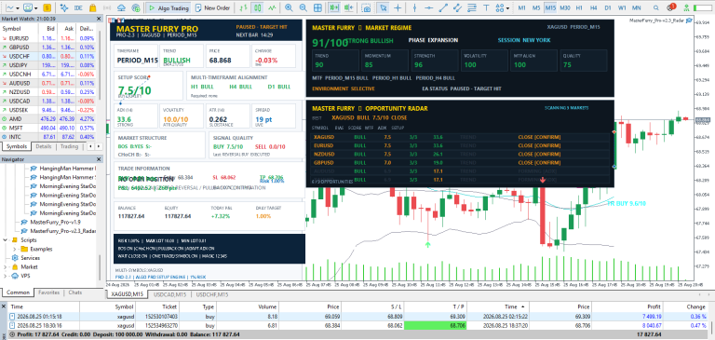Zoom out on the chart
This screenshot has width=715, height=340.
click(x=304, y=7)
